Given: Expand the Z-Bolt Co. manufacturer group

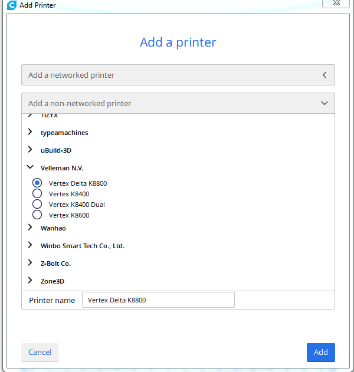Looking at the screenshot, I should [x=30, y=262].
